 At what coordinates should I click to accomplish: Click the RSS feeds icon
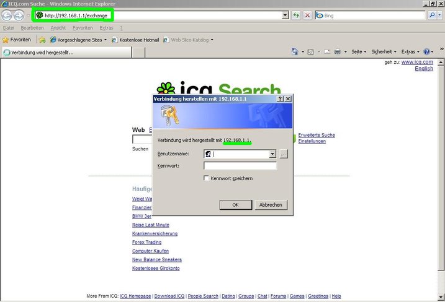[311, 52]
